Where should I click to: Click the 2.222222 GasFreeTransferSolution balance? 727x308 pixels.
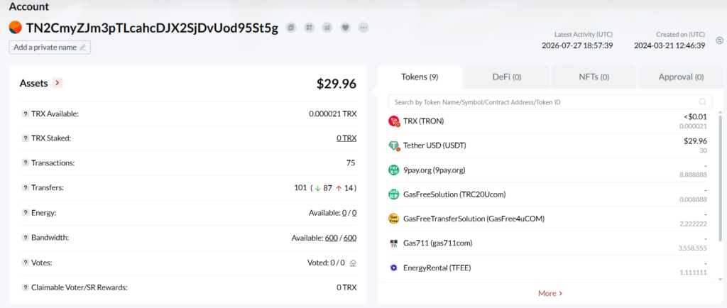pos(693,224)
